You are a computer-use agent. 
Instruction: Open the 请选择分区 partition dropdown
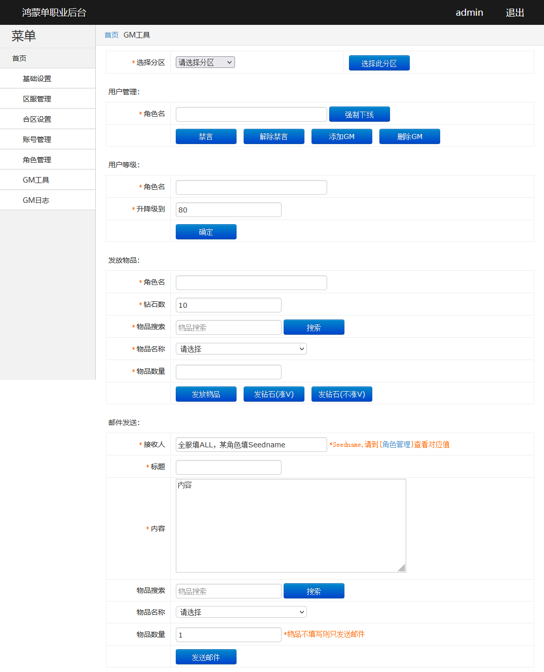pyautogui.click(x=205, y=62)
